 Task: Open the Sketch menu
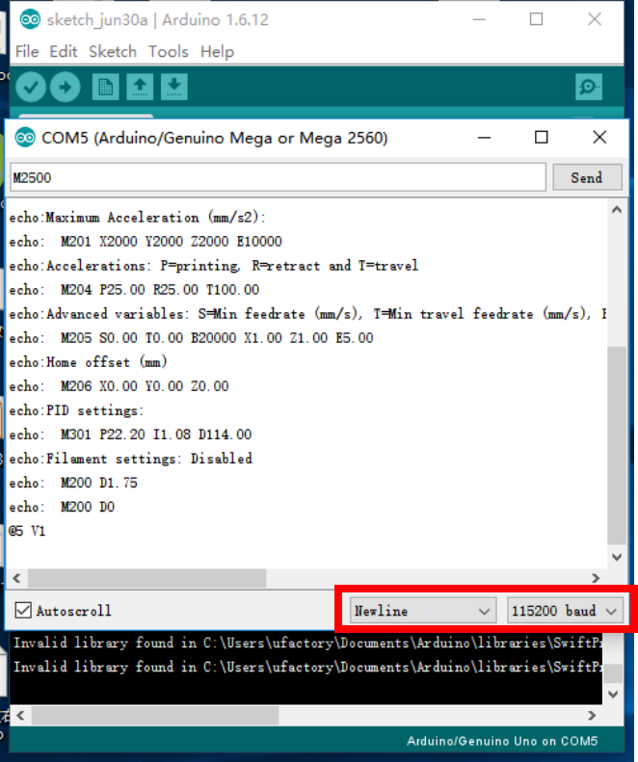tap(113, 51)
